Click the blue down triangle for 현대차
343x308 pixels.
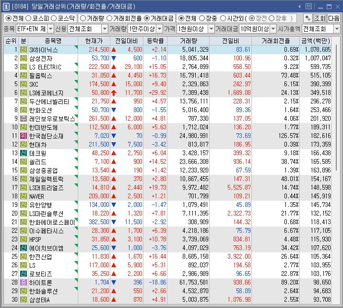tap(114, 144)
